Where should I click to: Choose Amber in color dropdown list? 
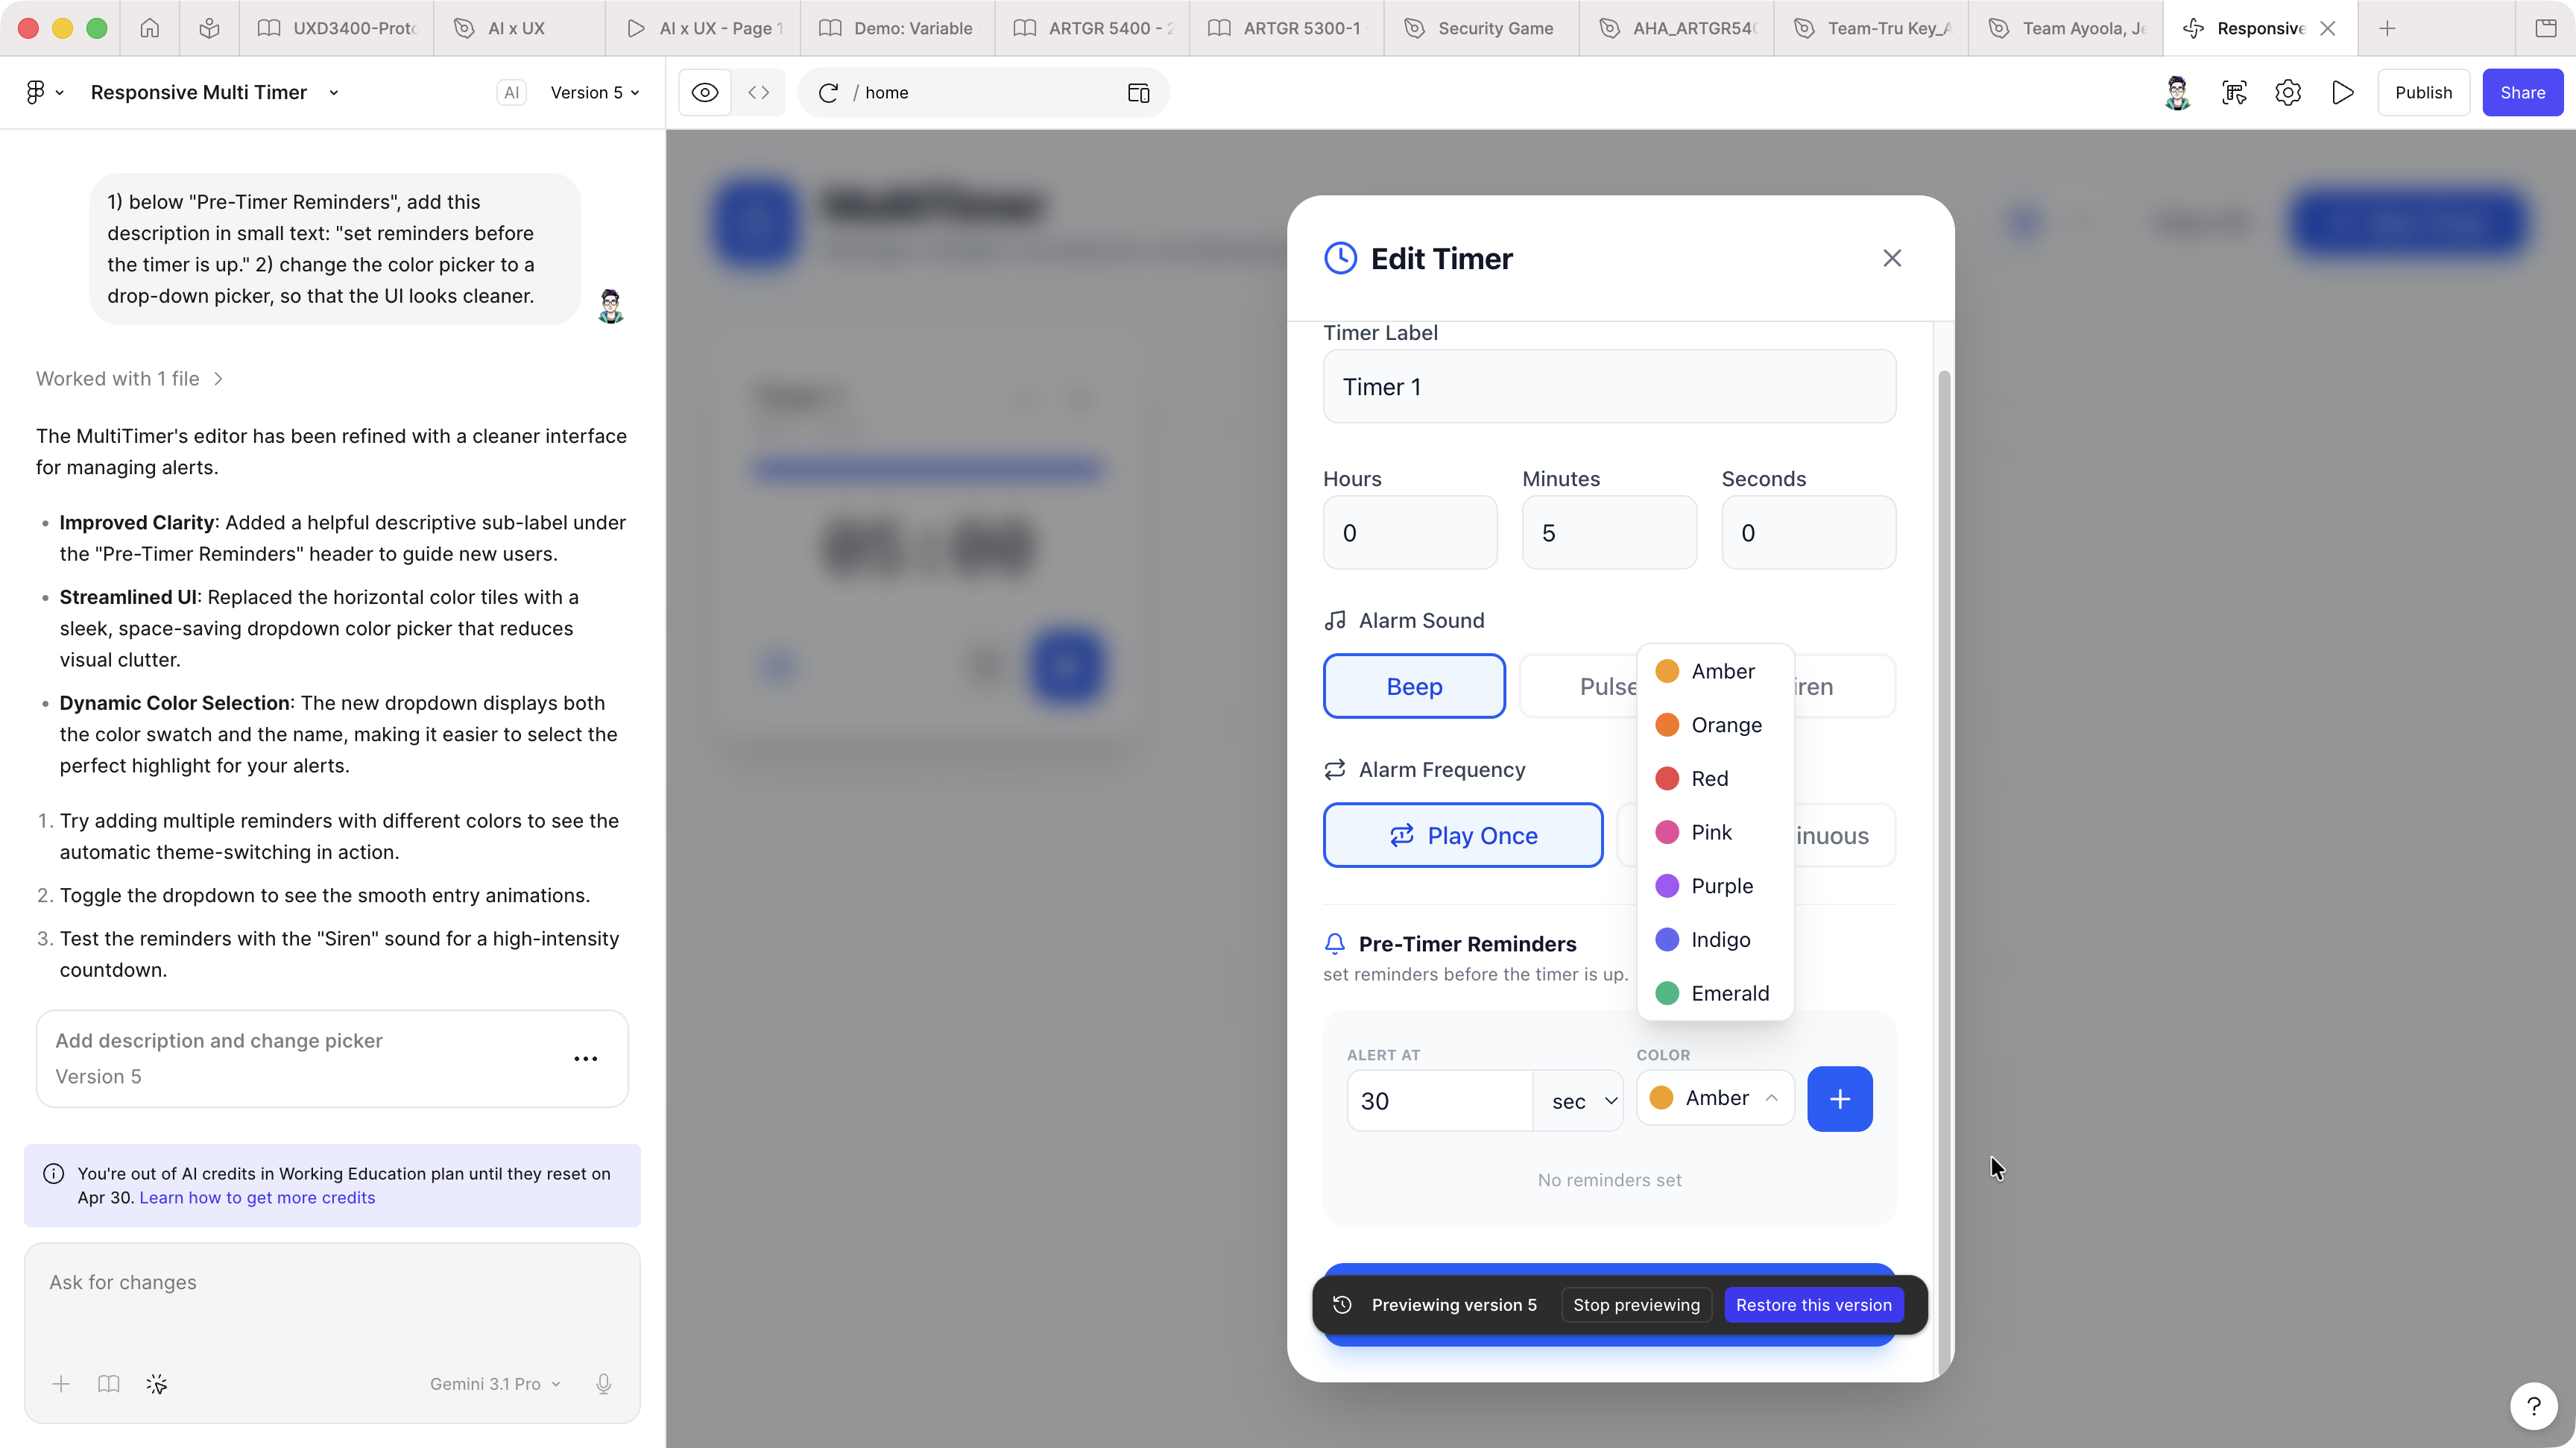coord(1715,671)
